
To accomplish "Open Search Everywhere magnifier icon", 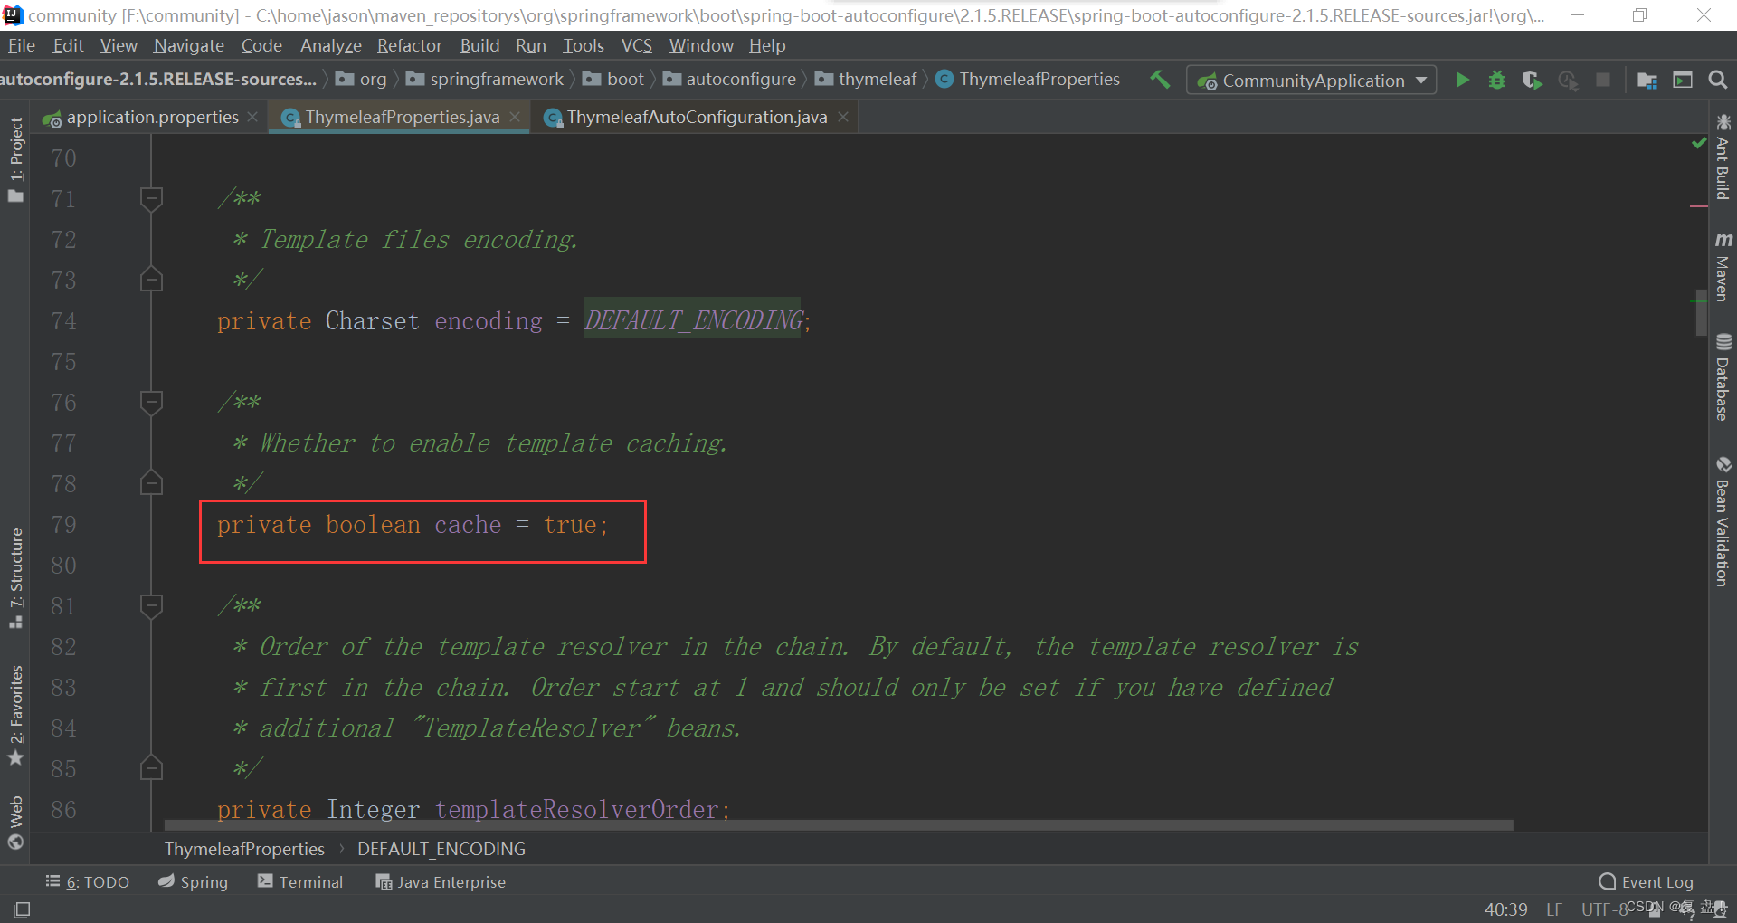I will [x=1717, y=80].
